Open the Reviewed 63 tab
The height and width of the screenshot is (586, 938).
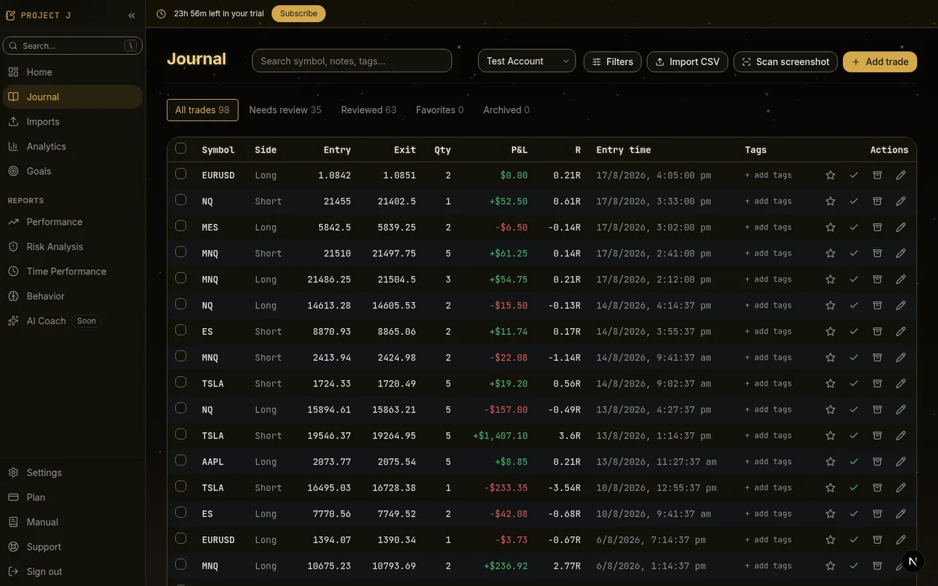tap(368, 110)
